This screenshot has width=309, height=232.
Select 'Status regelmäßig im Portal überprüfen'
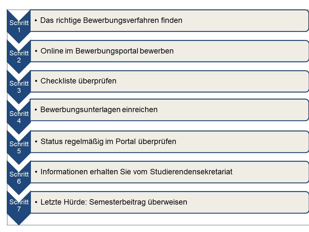tap(108, 142)
